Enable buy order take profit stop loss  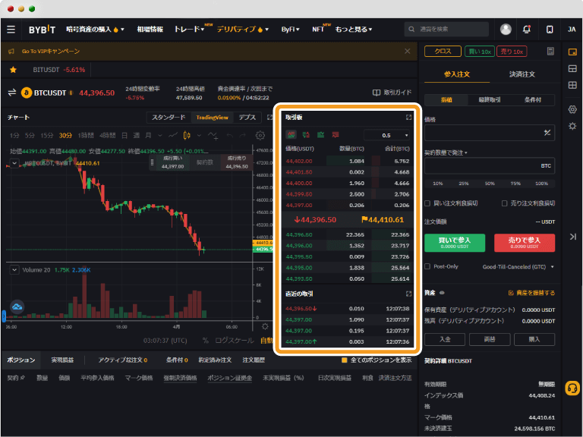427,203
